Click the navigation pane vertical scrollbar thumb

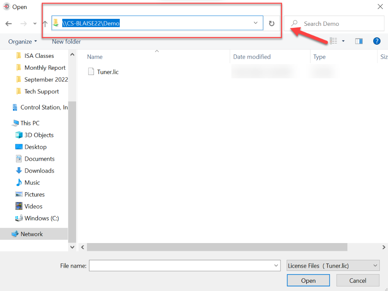72,172
